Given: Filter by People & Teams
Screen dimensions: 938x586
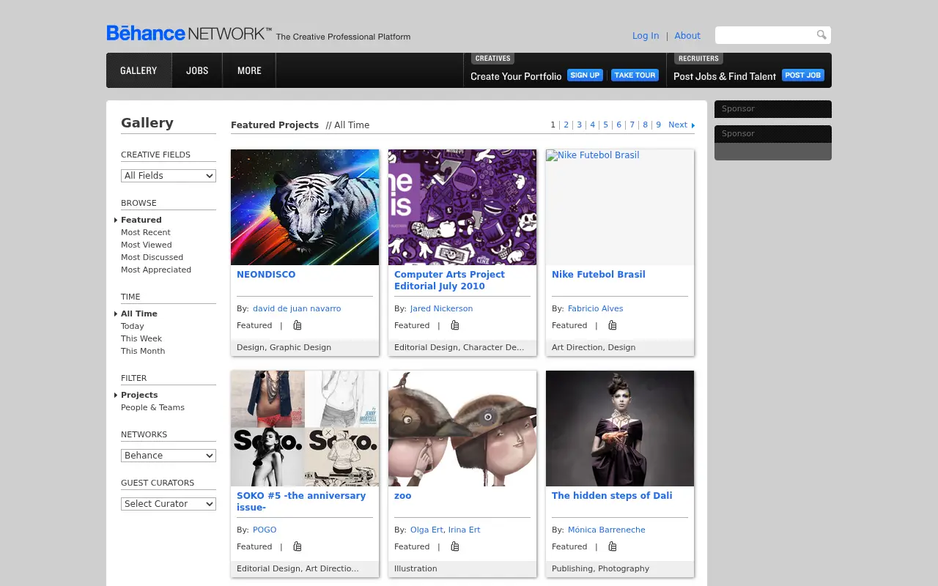Looking at the screenshot, I should 152,407.
